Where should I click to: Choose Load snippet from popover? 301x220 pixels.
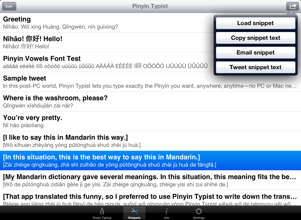(x=255, y=23)
